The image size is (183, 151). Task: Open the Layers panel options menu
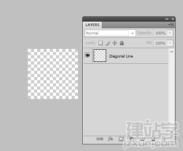click(171, 25)
